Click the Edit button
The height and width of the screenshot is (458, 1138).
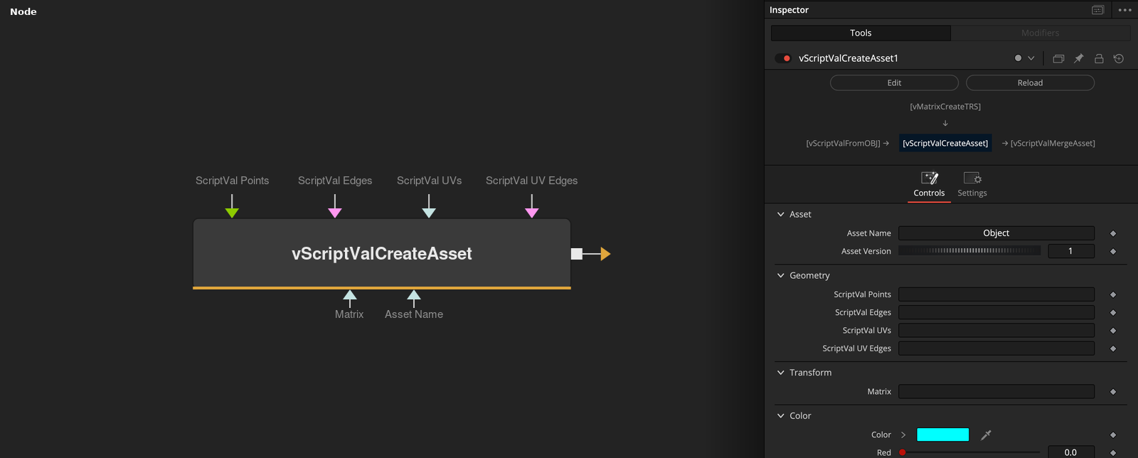[x=894, y=82]
